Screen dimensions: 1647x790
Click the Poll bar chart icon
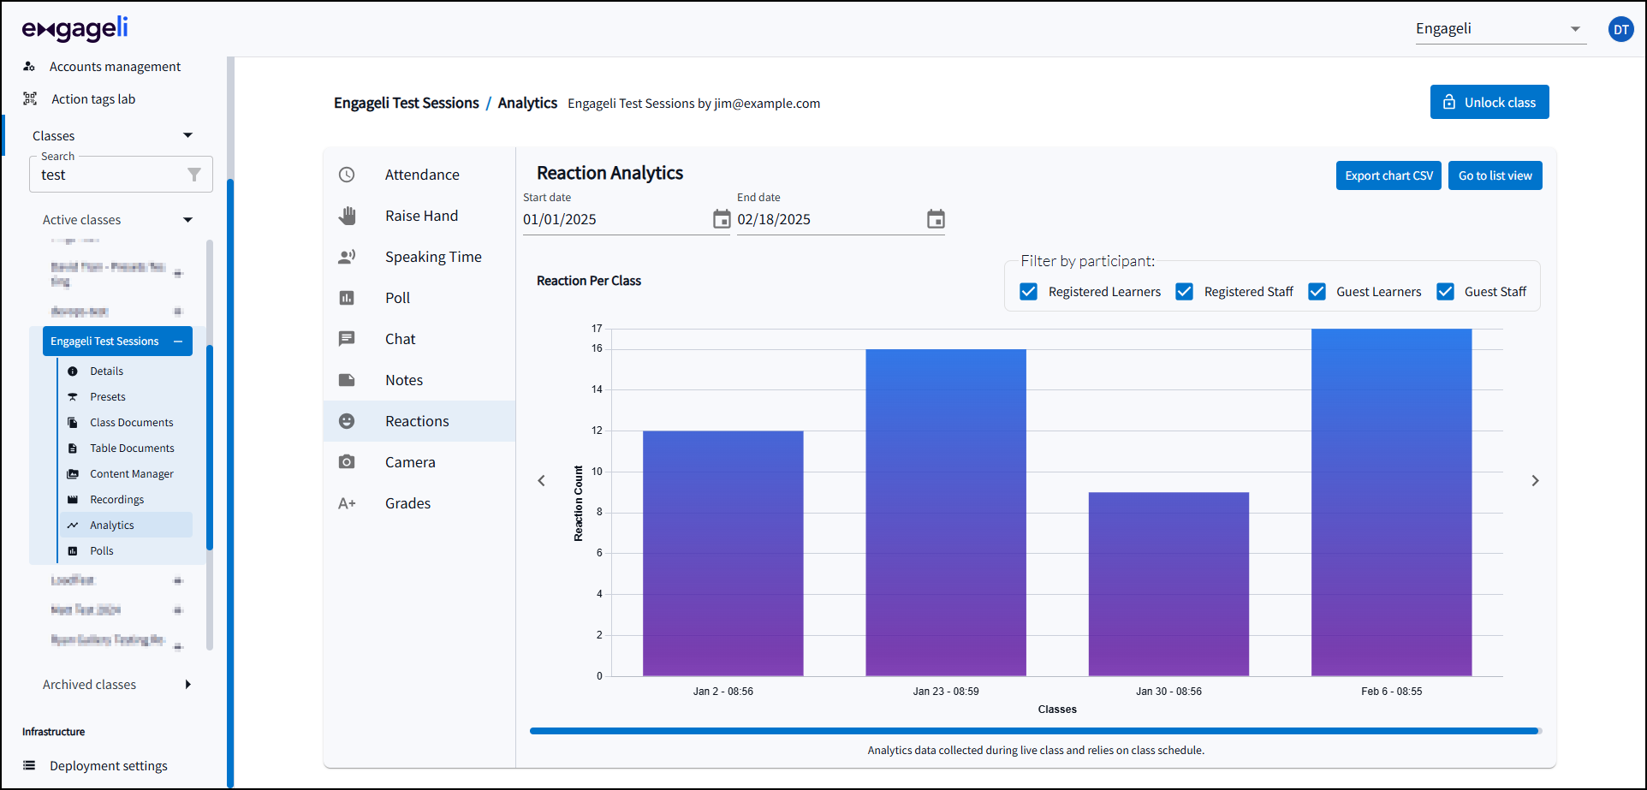point(347,298)
